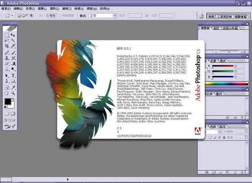
Task: Open the tool preset picker dropdown arrow
Action: pos(12,16)
